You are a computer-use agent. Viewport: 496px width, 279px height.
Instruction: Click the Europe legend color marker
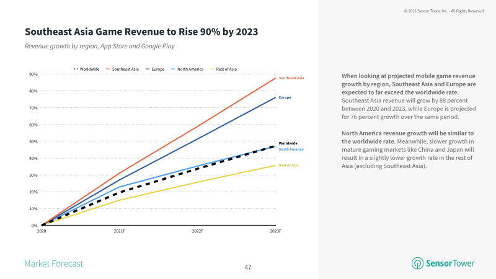click(x=148, y=69)
